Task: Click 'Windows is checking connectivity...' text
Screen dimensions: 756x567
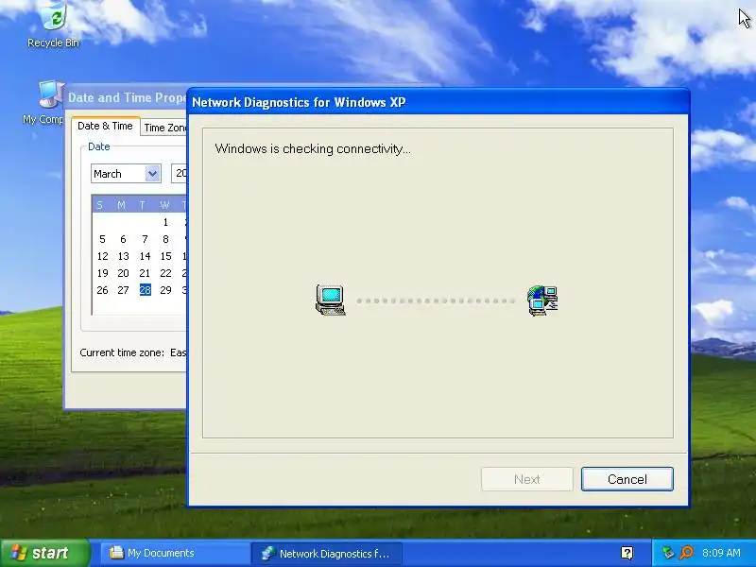Action: click(x=313, y=148)
